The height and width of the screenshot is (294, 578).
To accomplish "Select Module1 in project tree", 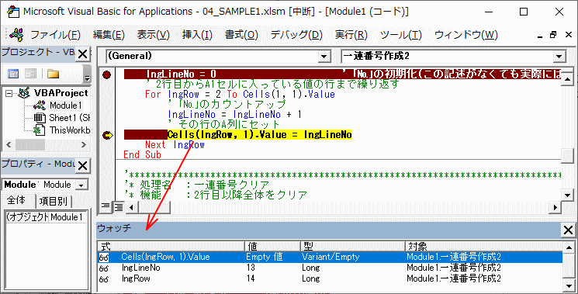I will coord(66,105).
